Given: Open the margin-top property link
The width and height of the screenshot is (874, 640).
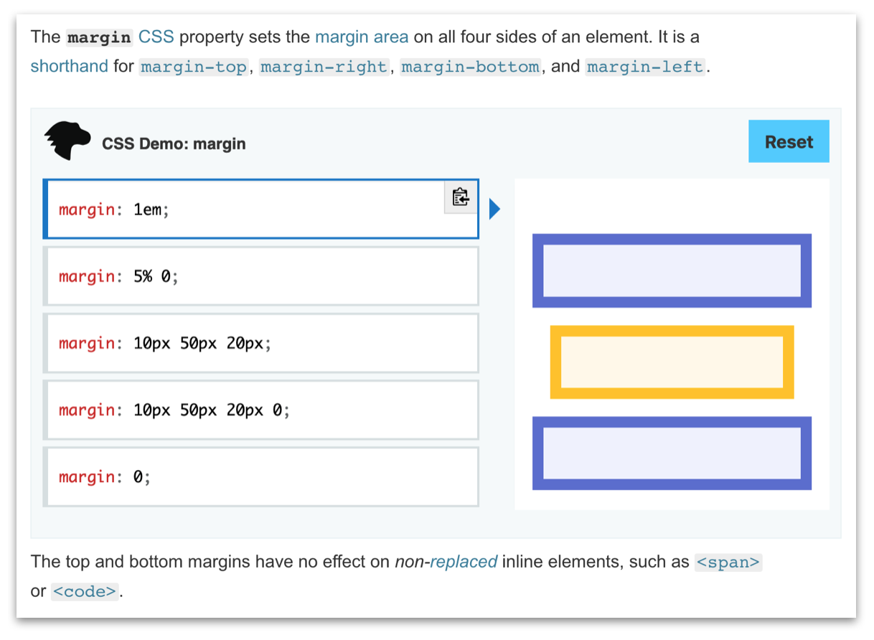Looking at the screenshot, I should click(194, 67).
